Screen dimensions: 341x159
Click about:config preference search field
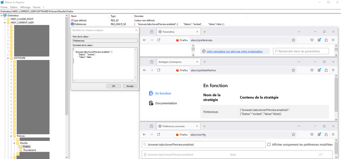tap(203, 144)
